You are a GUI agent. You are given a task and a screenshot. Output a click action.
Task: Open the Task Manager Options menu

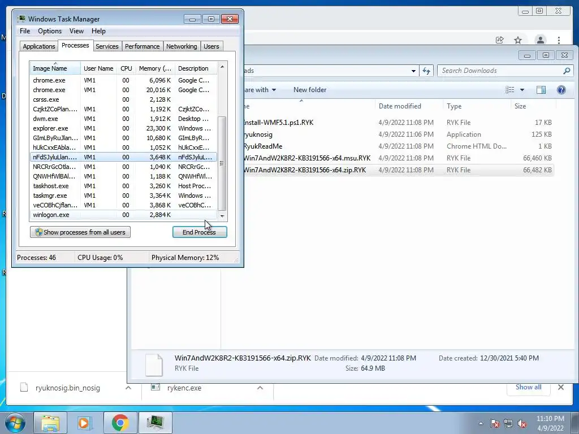pyautogui.click(x=50, y=31)
